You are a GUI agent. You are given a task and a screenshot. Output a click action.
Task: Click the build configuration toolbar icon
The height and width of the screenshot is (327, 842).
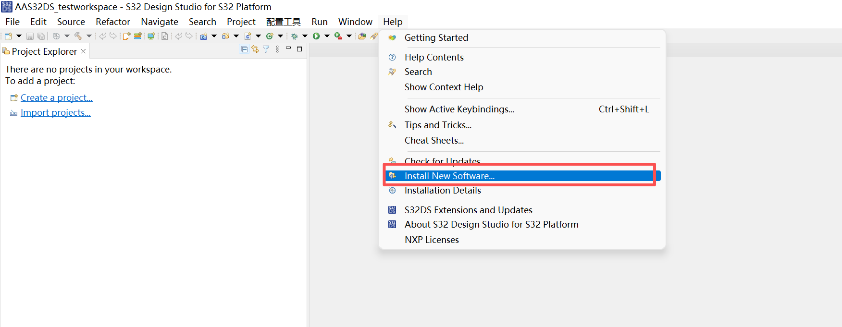(x=56, y=36)
